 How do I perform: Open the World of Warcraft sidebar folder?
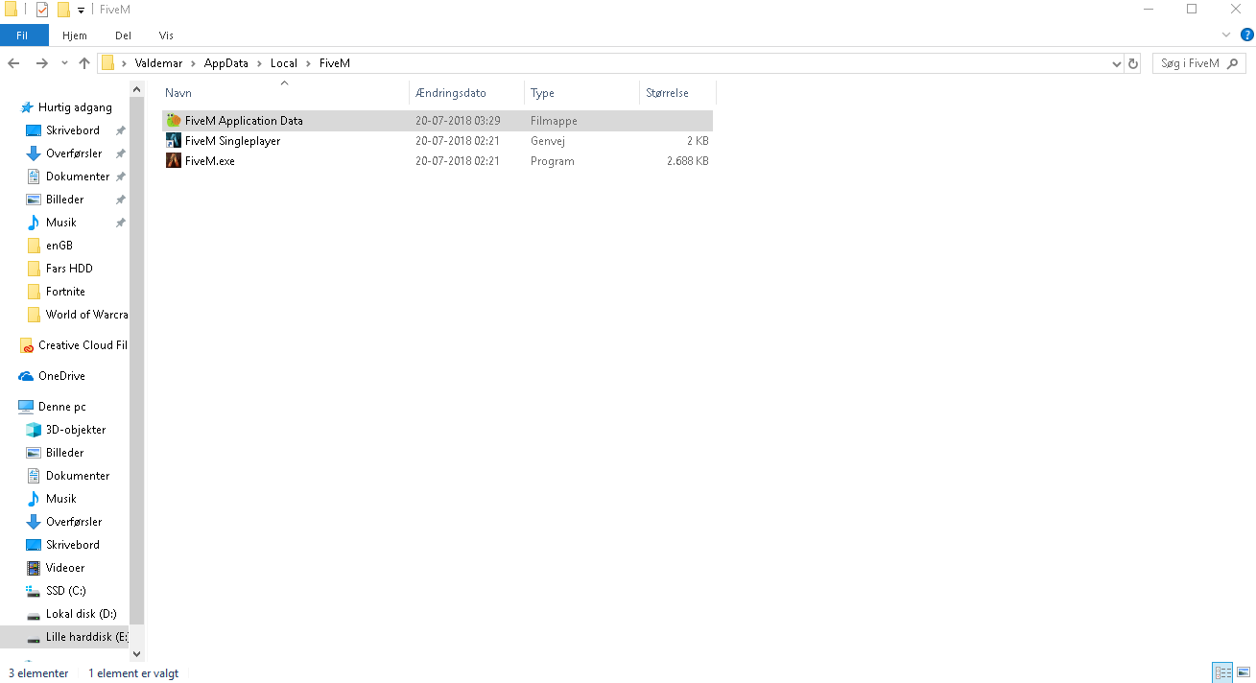point(86,315)
